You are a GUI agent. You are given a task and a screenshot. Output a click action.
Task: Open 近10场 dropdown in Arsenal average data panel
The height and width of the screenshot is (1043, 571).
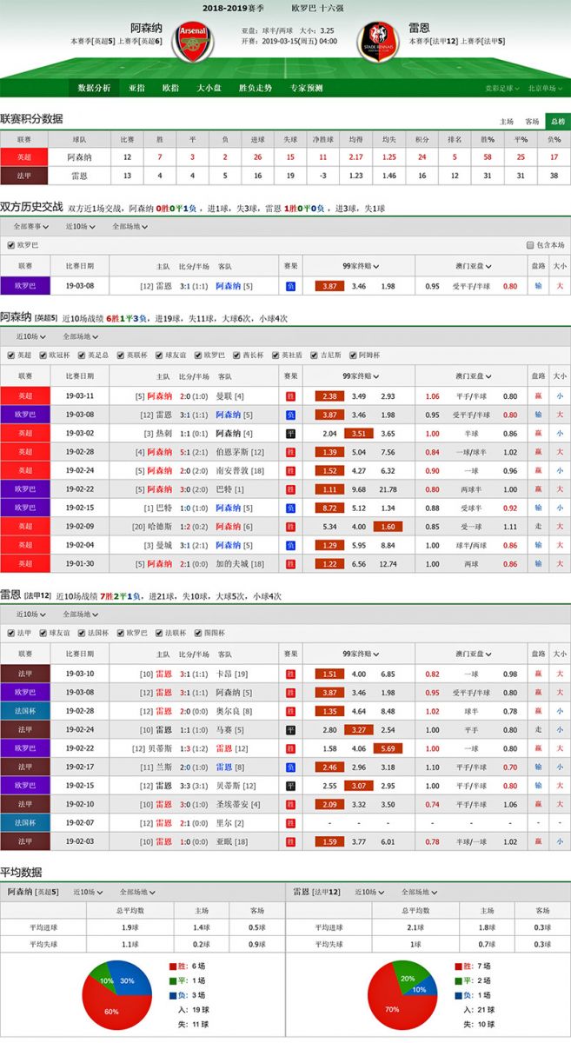87,892
